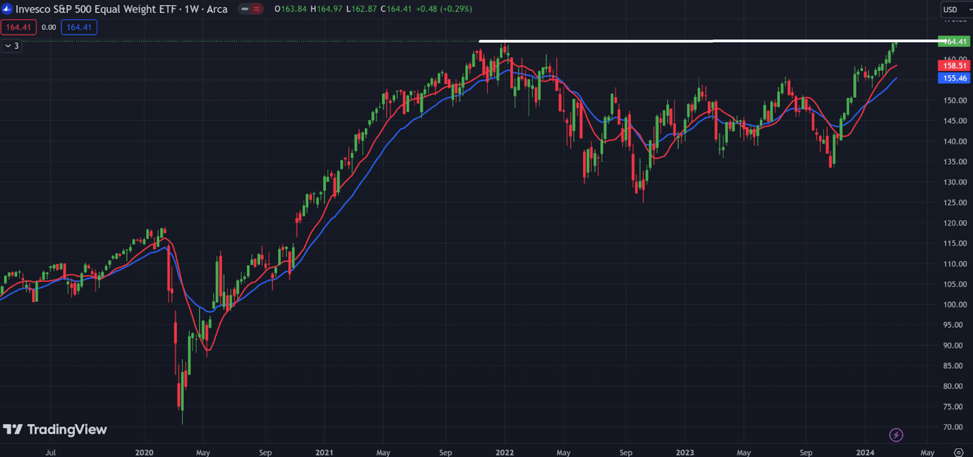Click the red 164.41 sell price button
The width and height of the screenshot is (973, 457).
click(19, 27)
